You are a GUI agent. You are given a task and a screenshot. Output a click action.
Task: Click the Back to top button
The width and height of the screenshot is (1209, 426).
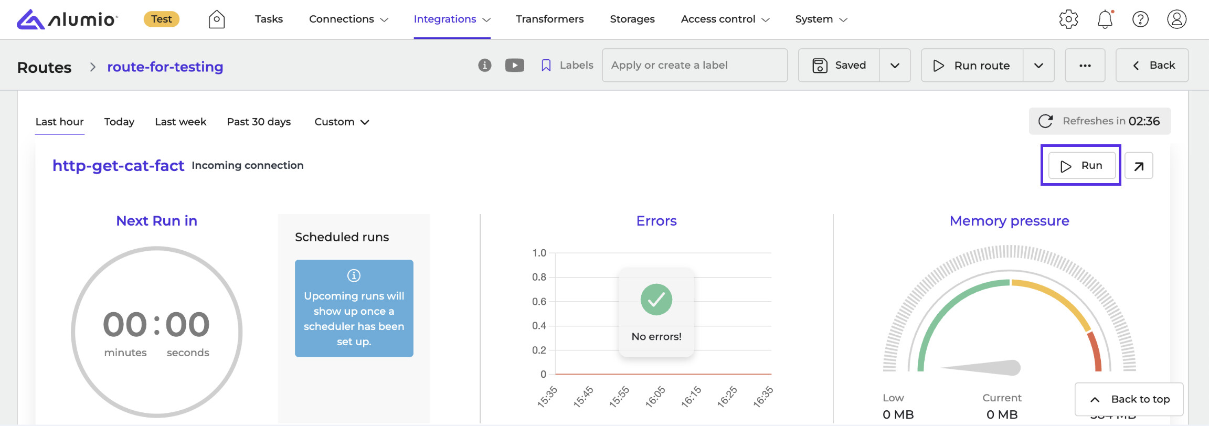click(1129, 399)
